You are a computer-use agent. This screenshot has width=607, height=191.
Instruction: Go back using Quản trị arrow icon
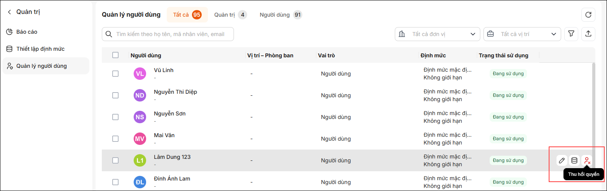pos(9,12)
